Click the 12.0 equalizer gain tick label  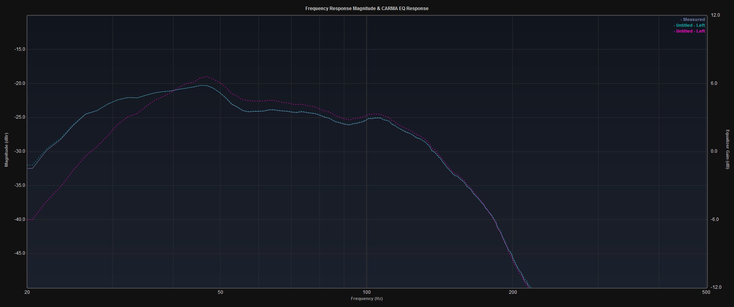pyautogui.click(x=715, y=15)
